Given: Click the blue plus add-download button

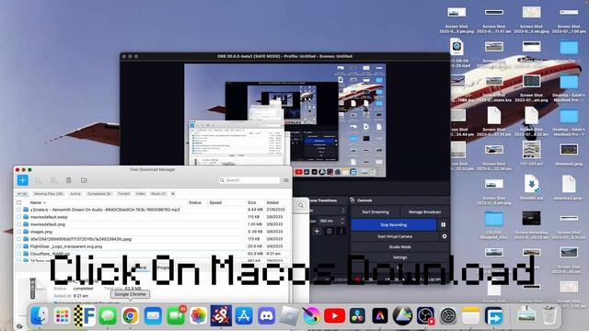Looking at the screenshot, I should [22, 180].
